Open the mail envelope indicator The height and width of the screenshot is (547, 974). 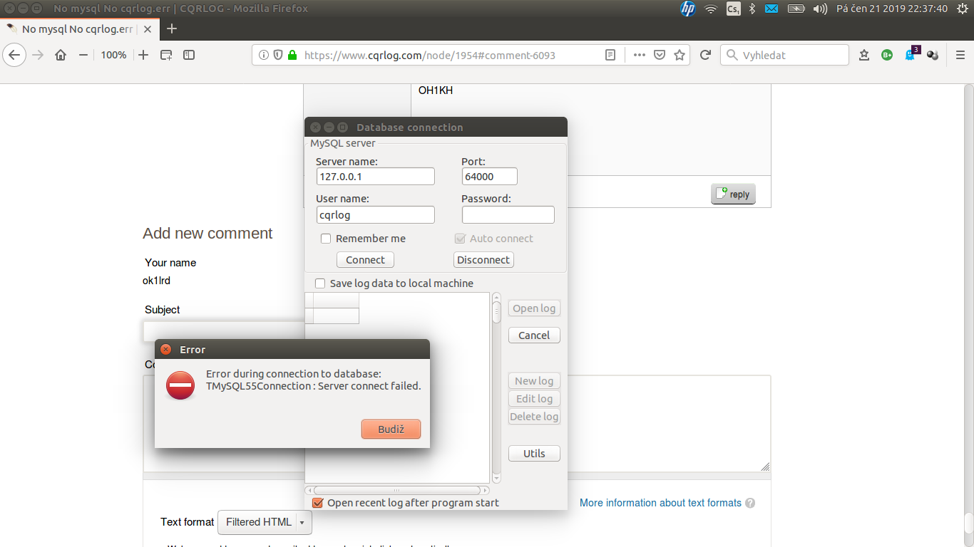(x=771, y=9)
